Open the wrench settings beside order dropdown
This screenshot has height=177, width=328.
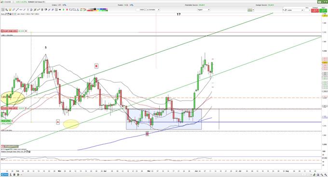(285, 10)
